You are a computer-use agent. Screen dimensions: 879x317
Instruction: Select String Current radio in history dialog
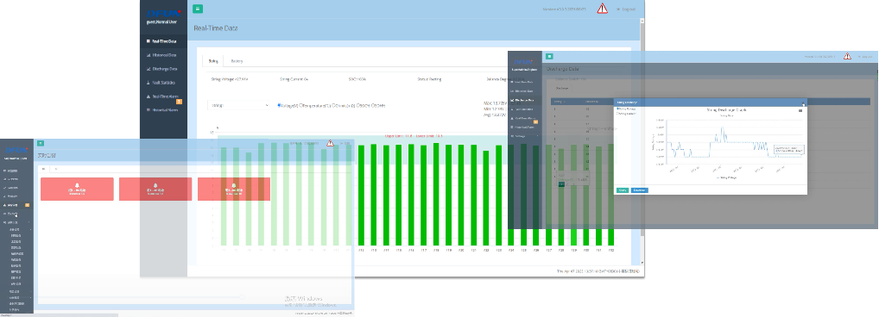[617, 114]
